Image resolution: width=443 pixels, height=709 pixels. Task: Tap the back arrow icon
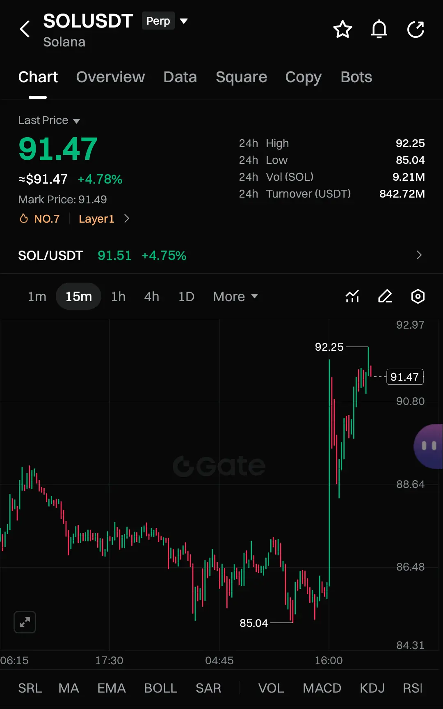[25, 29]
